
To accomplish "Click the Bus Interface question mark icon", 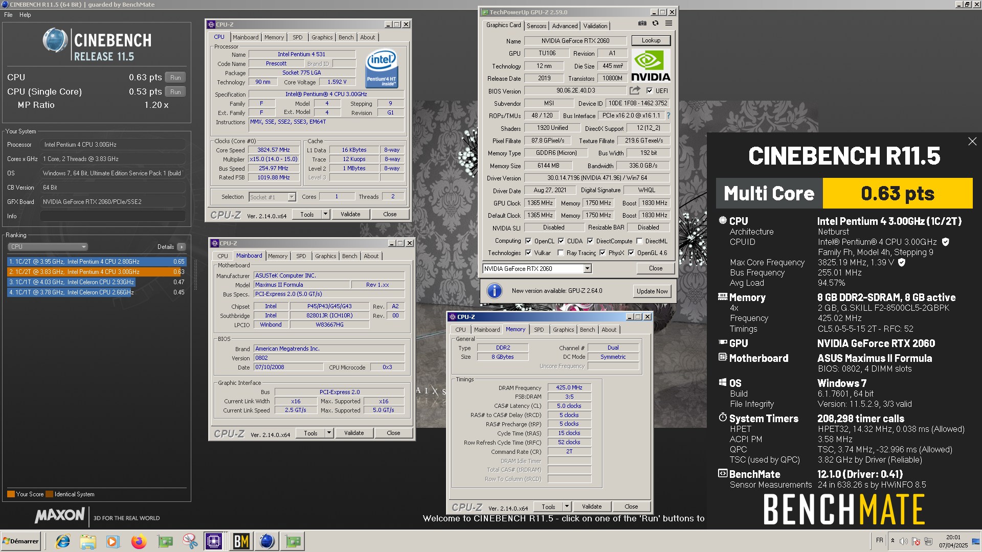I will point(668,116).
